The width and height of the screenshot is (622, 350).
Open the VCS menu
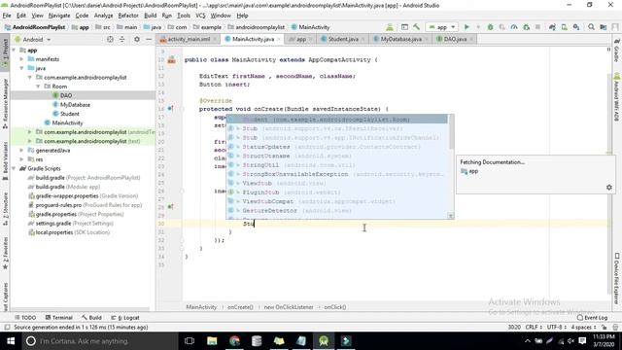click(200, 16)
